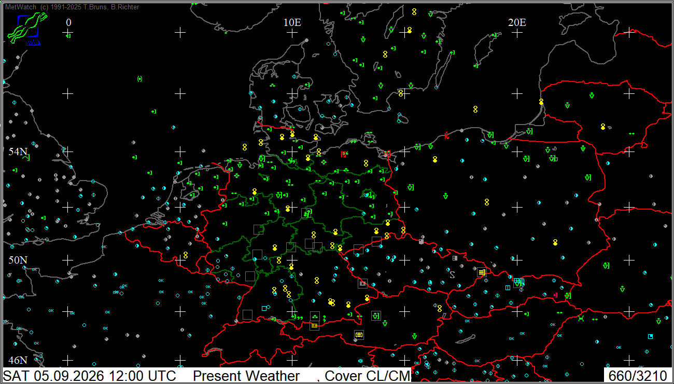Open the SAT 05.09.2026 12:00 UTC date field
This screenshot has height=384, width=674.
coord(90,376)
